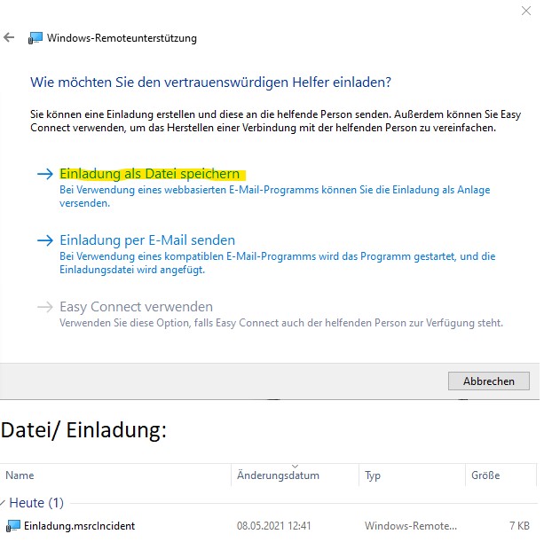Click the arrow icon beside 'Einladung als Datei speichern'
The image size is (544, 542).
(x=44, y=175)
